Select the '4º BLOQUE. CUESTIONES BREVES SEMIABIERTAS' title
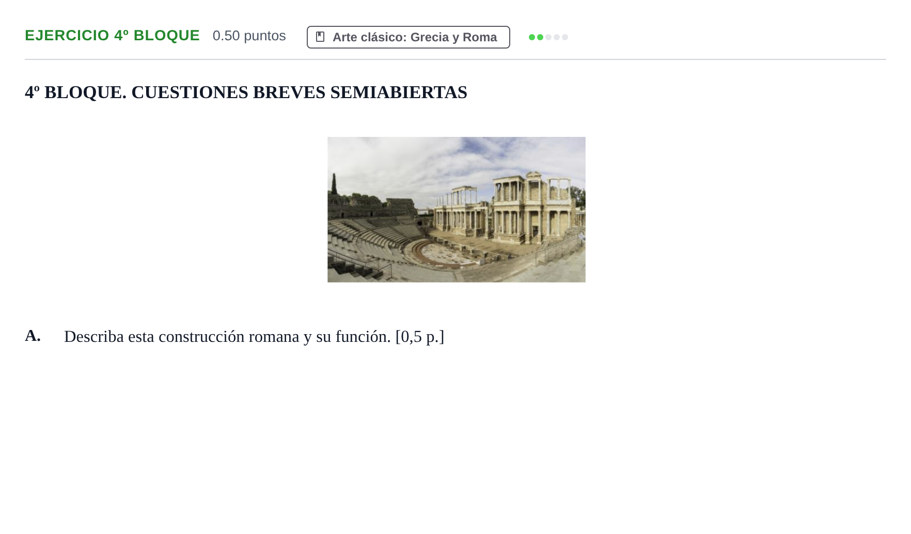The height and width of the screenshot is (534, 911). pos(246,92)
